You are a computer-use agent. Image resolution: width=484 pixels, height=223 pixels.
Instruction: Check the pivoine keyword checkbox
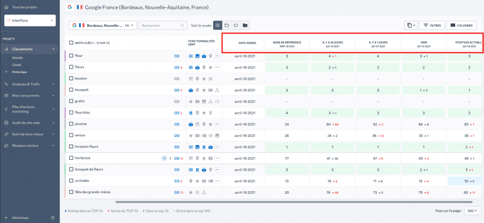click(71, 124)
